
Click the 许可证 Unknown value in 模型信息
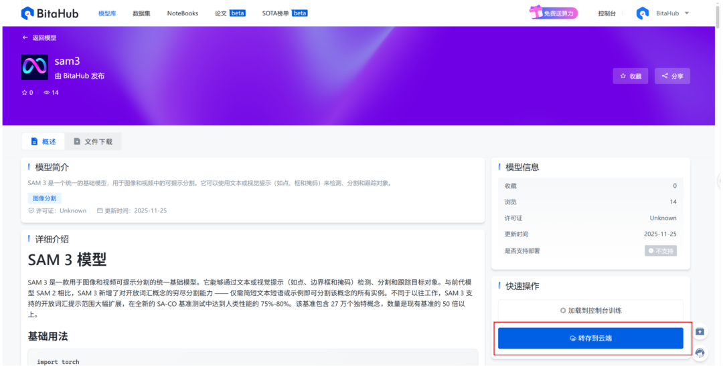[x=663, y=218]
